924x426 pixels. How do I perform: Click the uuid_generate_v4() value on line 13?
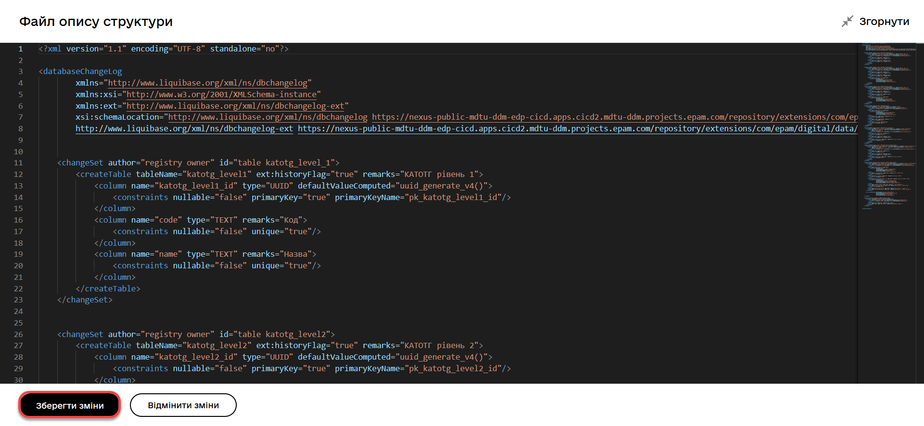click(443, 186)
